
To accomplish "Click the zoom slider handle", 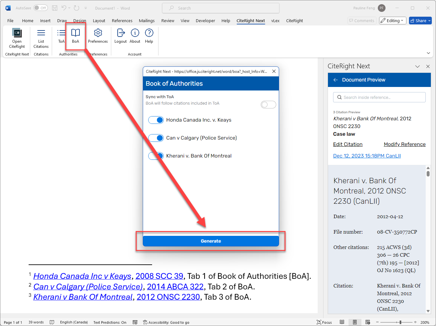I will pos(400,322).
